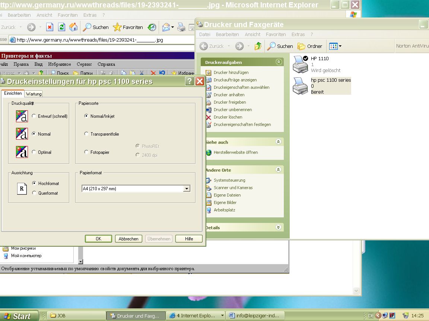The image size is (429, 321).
Task: Click Druckereigenschaften festlegen link
Action: (x=242, y=124)
